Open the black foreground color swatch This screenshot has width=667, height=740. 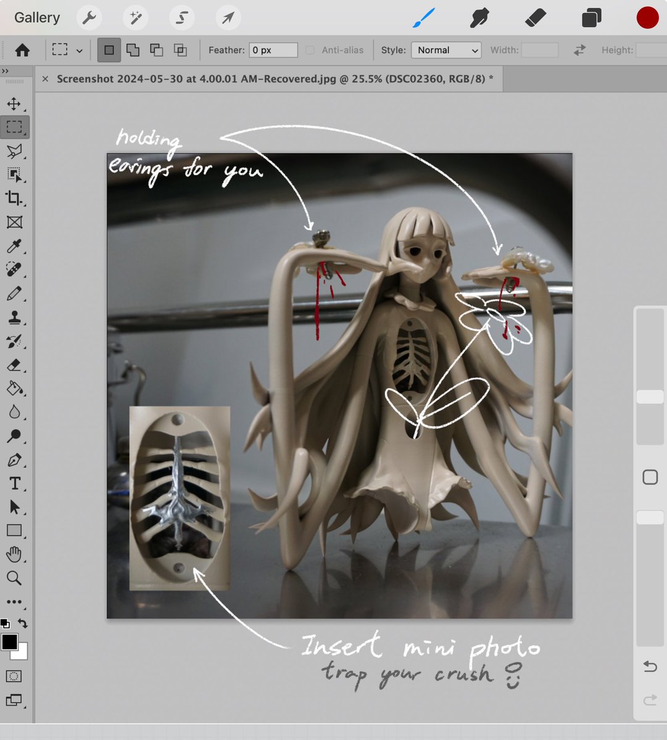(x=9, y=642)
